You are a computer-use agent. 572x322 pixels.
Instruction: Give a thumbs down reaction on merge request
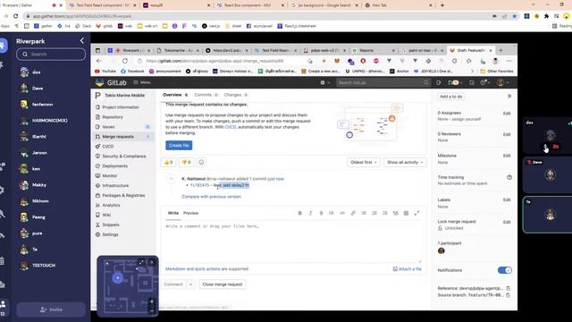click(186, 162)
